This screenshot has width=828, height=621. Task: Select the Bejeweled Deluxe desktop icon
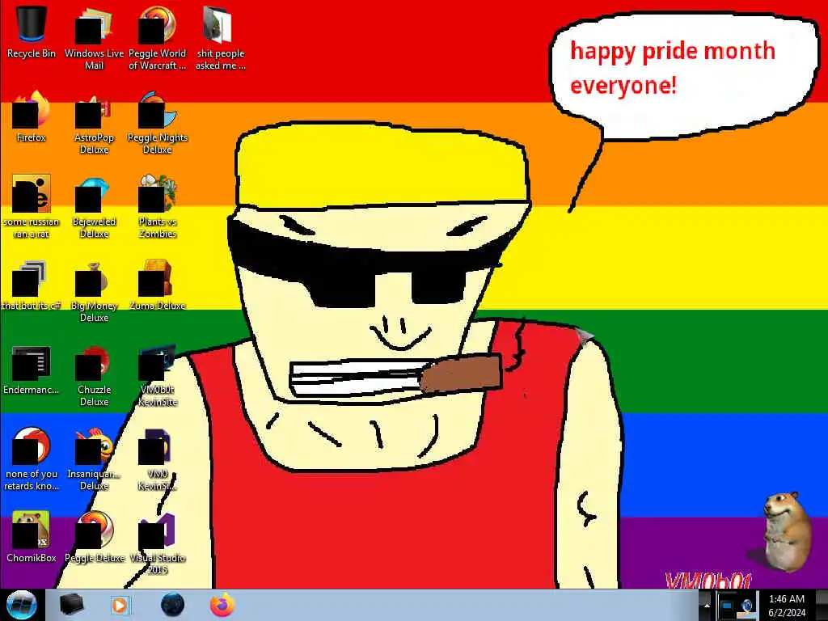pyautogui.click(x=94, y=206)
